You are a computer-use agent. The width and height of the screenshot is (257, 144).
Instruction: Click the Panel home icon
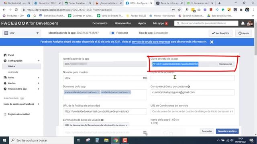[5, 55]
